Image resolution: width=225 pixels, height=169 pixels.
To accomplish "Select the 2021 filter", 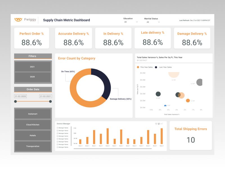I will [32, 67].
